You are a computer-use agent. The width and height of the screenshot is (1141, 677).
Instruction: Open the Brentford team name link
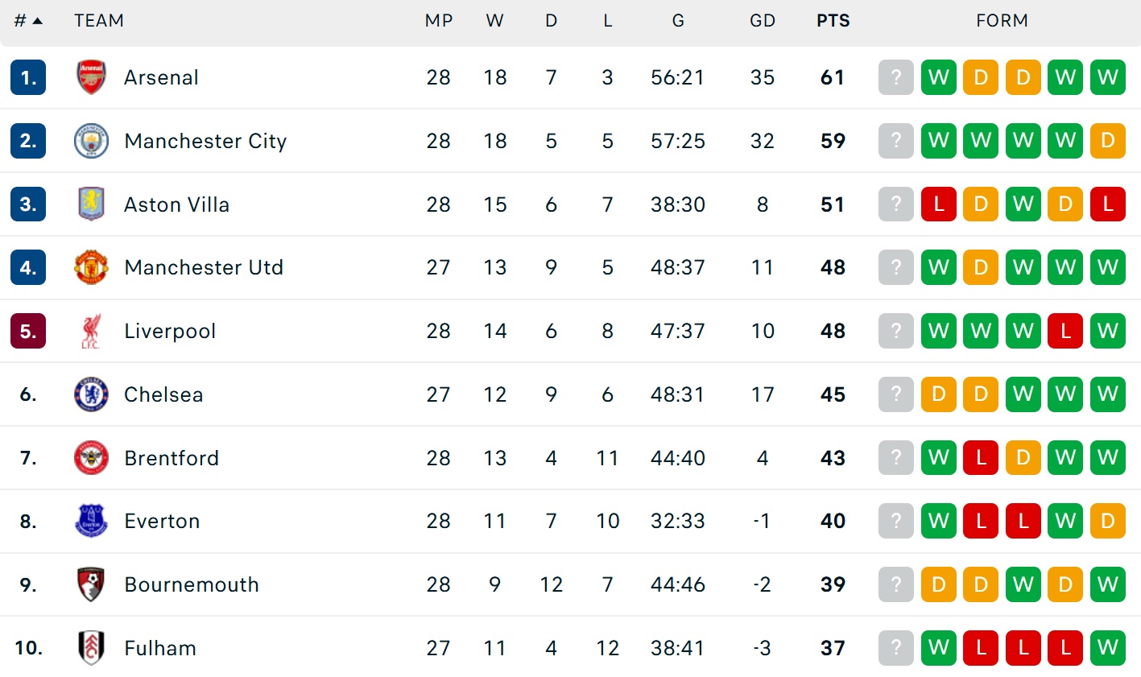pos(172,458)
